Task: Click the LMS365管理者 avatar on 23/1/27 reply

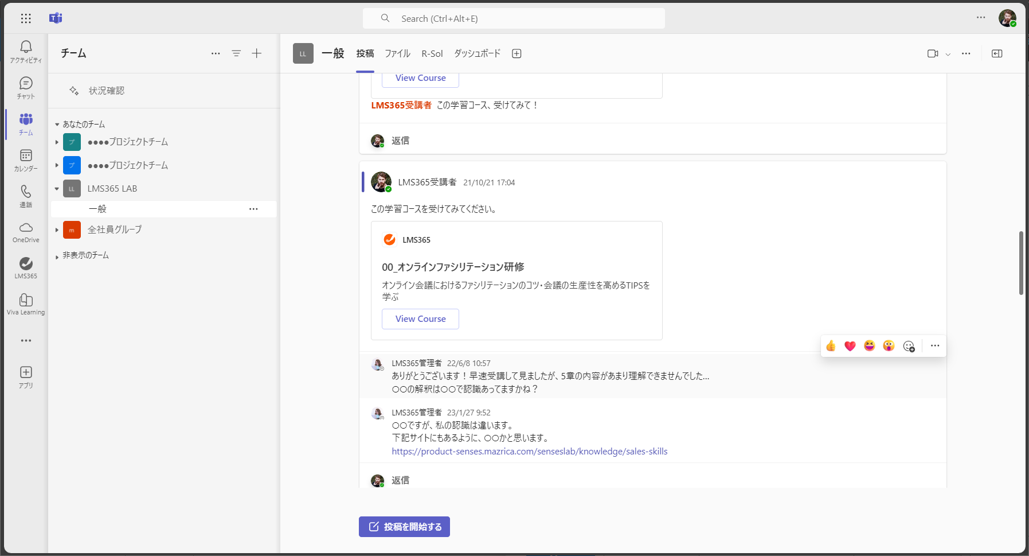Action: (377, 414)
